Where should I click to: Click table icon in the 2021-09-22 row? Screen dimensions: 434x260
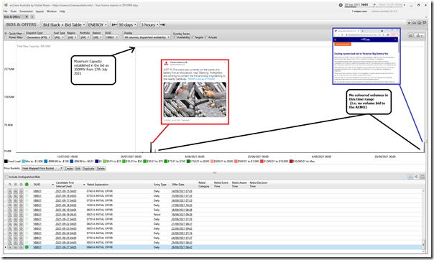coord(16,224)
